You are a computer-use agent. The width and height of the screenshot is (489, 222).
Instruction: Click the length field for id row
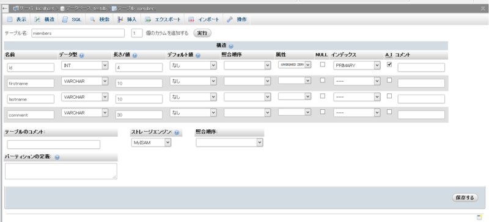(139, 67)
